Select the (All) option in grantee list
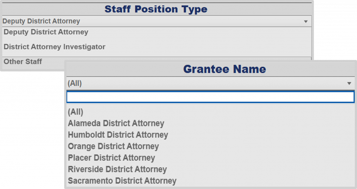Viewport: 357px width, 189px height. coord(76,112)
